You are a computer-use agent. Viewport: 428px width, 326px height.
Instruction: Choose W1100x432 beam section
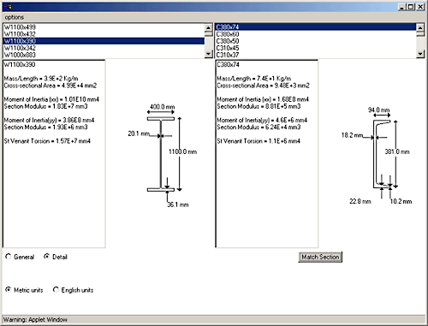pos(104,34)
